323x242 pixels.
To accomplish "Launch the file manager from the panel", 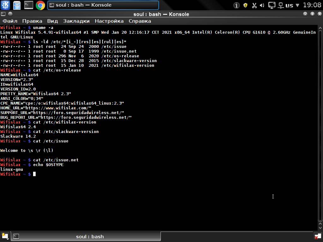I will [17, 5].
